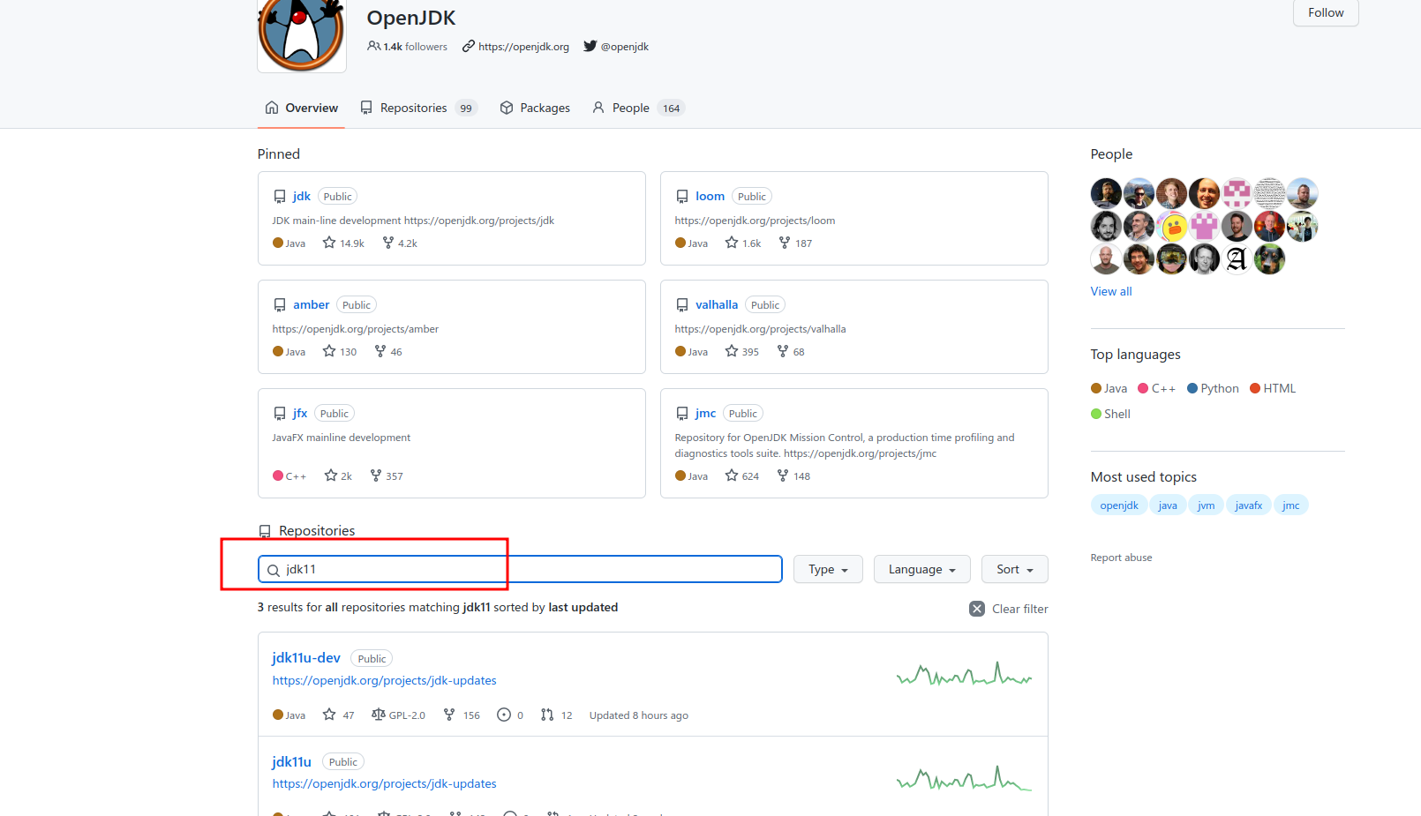1421x816 pixels.
Task: Select the javafx topic tag
Action: (1248, 505)
